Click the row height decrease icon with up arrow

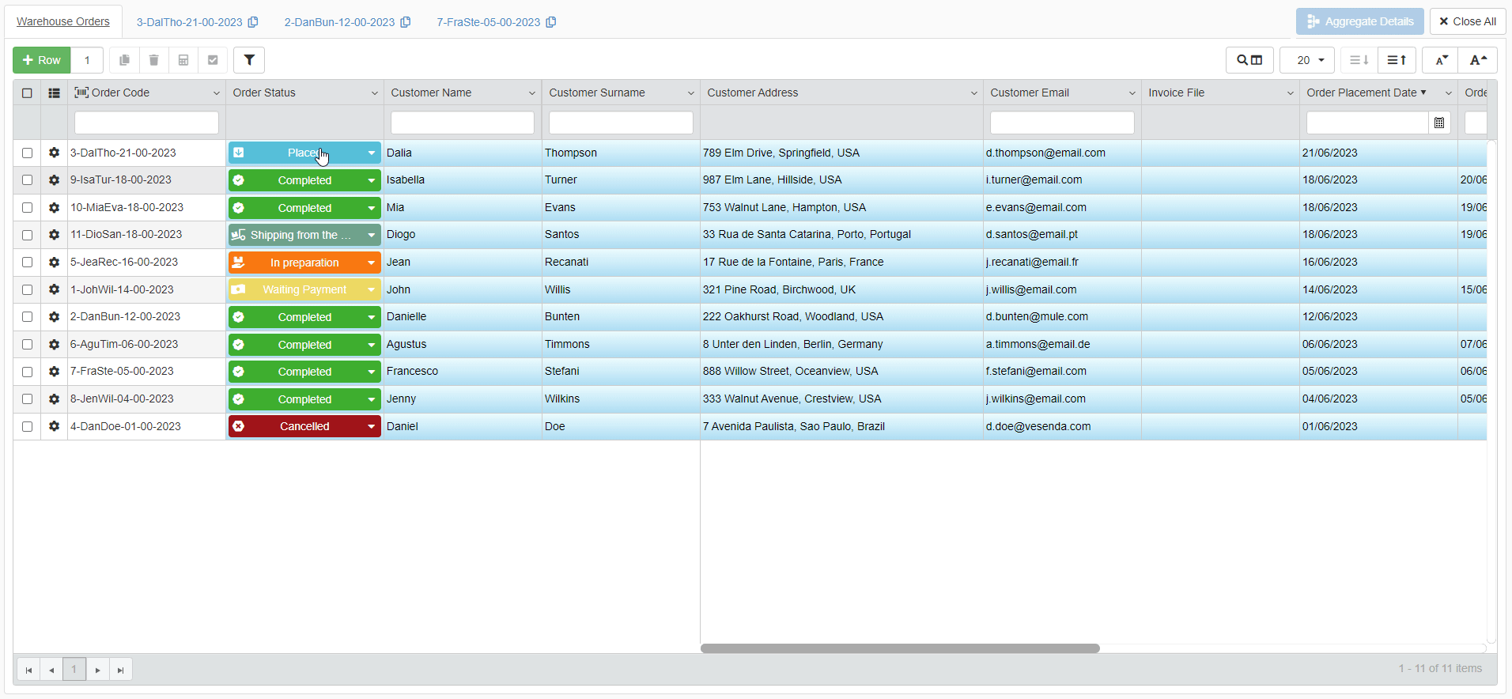coord(1397,60)
